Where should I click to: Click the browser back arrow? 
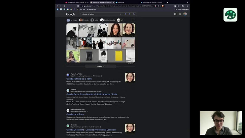(x=58, y=6)
